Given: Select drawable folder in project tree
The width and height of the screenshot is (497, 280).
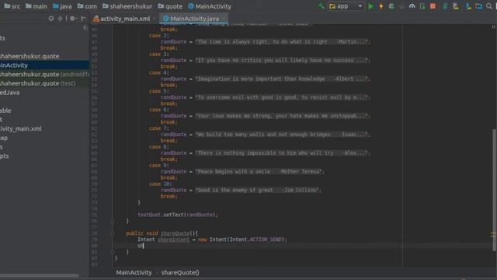Looking at the screenshot, I should pos(5,110).
